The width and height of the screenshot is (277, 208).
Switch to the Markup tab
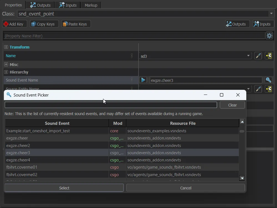tap(91, 5)
